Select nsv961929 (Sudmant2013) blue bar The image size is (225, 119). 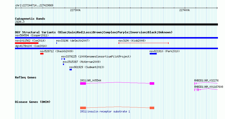71,70
